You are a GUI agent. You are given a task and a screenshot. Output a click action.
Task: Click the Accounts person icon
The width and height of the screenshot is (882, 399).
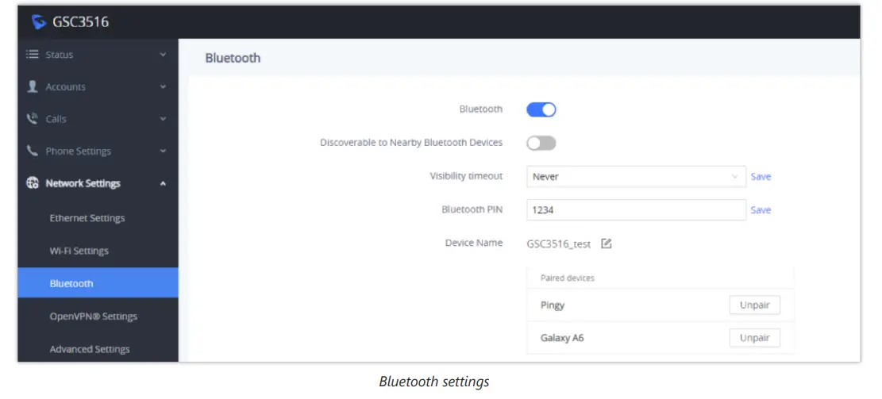point(33,86)
